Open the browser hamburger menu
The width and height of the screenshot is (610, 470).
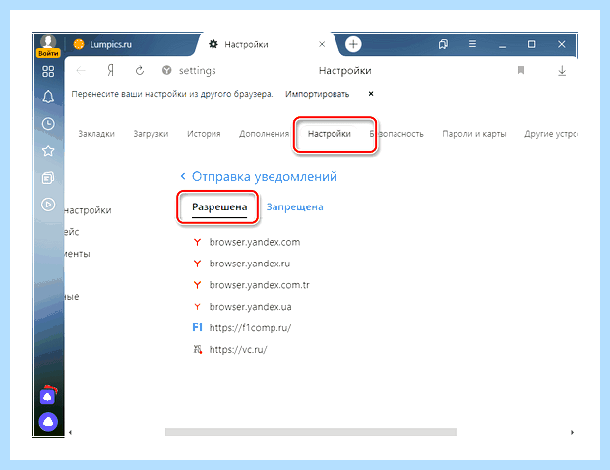pos(472,44)
